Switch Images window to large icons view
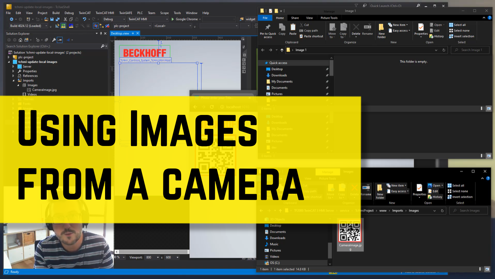495x279 pixels. point(487,269)
